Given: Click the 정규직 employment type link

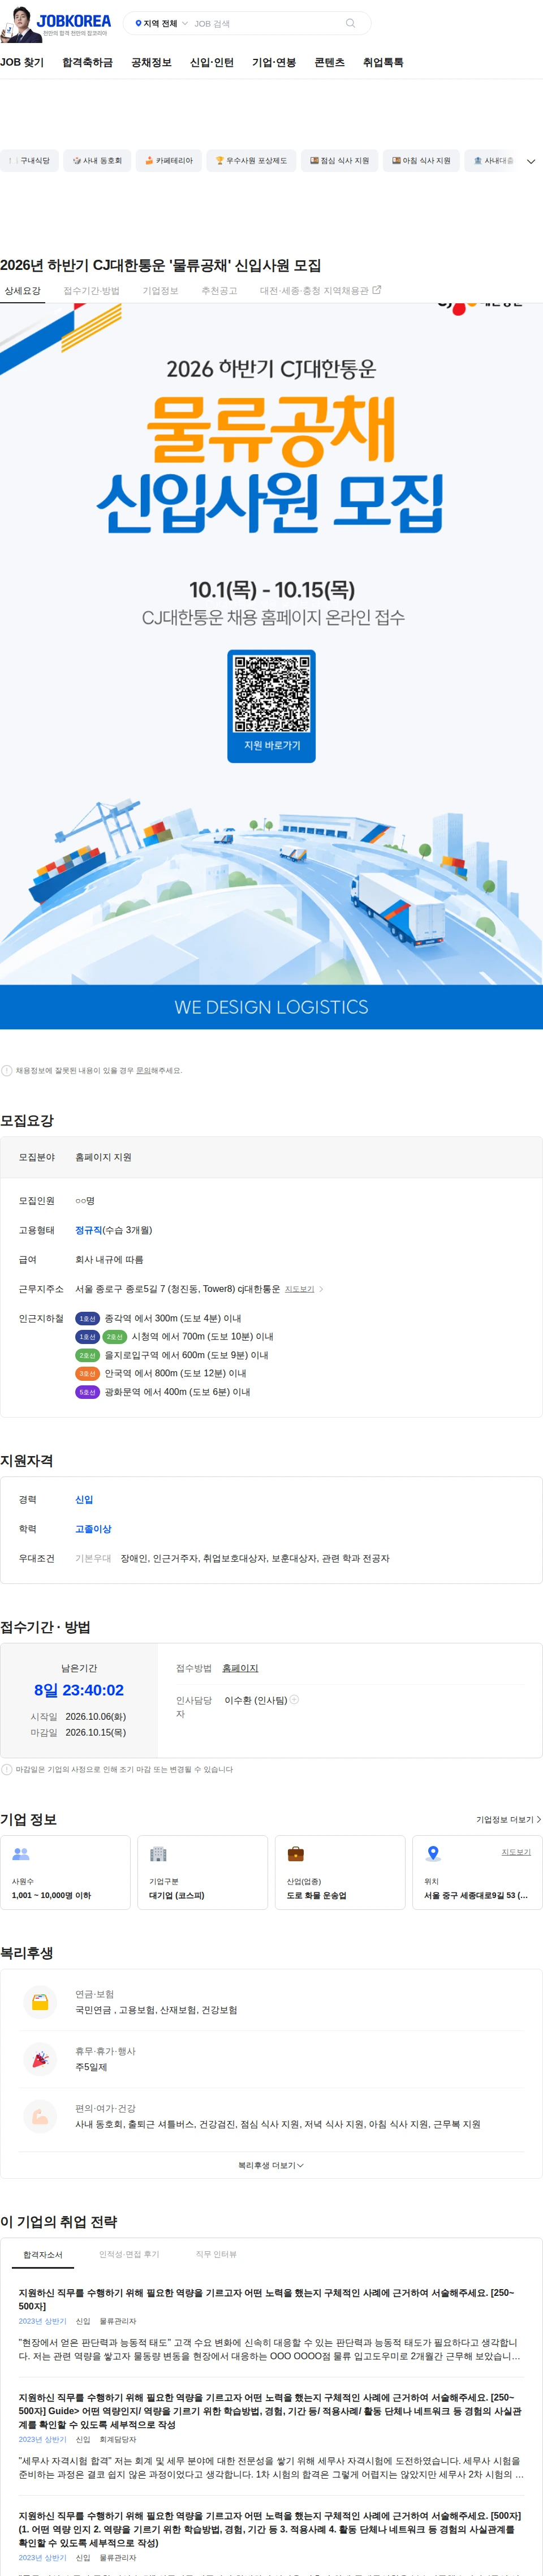Looking at the screenshot, I should (x=89, y=1230).
